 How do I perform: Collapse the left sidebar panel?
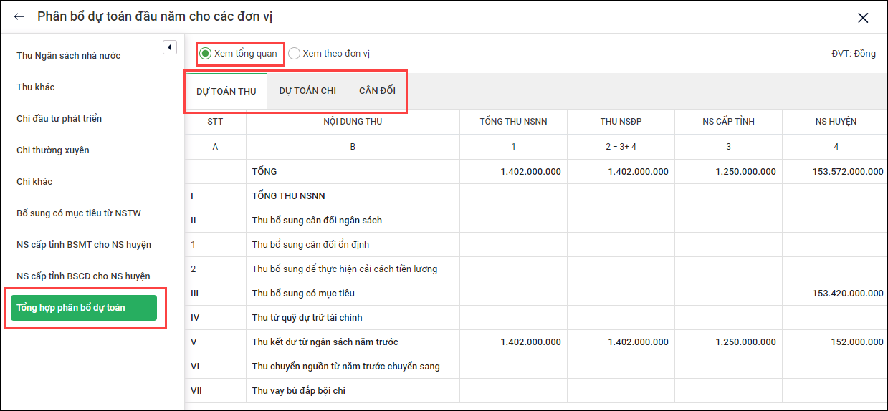[x=169, y=47]
